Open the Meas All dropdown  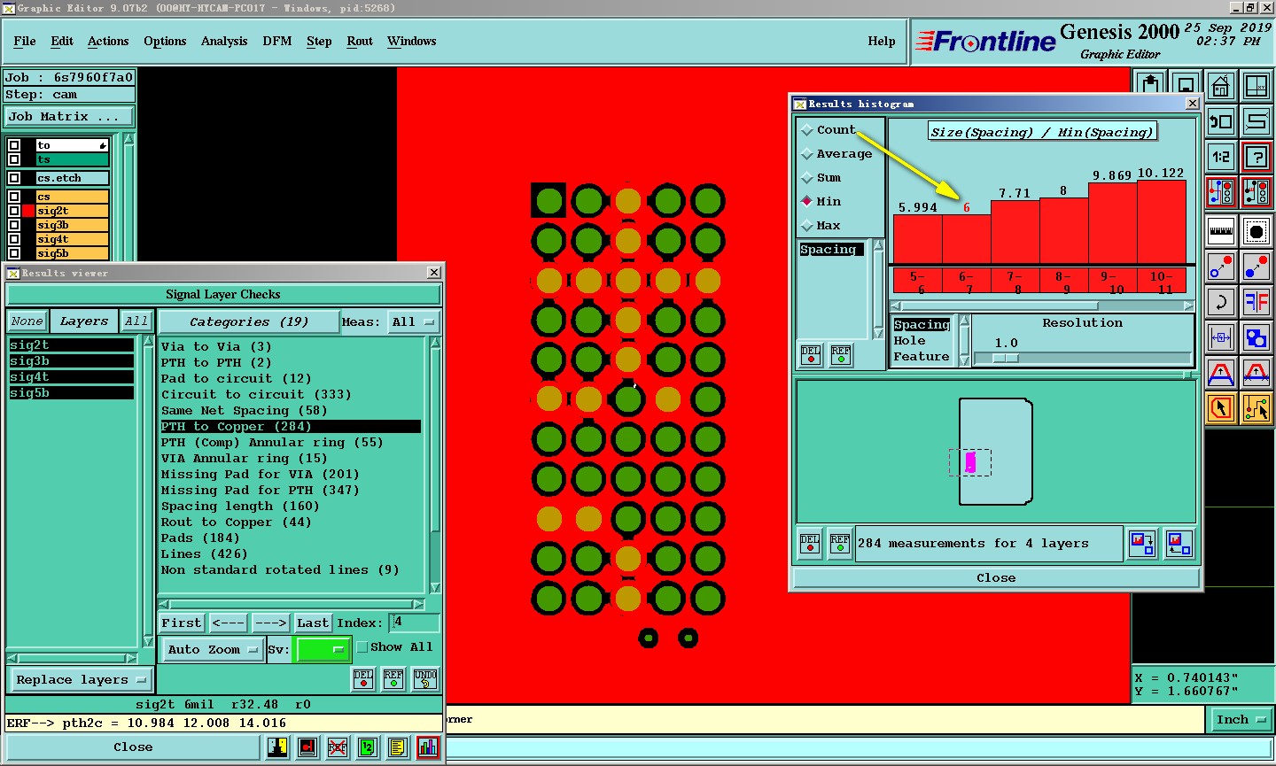[413, 321]
